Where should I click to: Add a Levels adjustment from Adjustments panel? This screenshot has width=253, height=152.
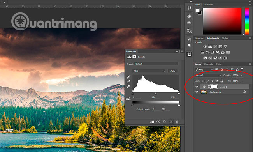click(x=210, y=47)
